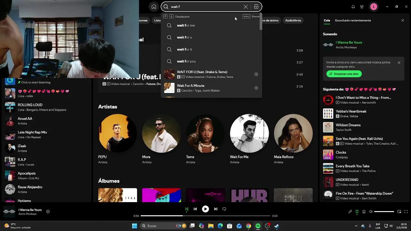
Task: Open iZaak artist in library
Action: (x=47, y=148)
